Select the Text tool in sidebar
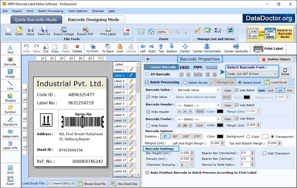The image size is (297, 188). 10,50
